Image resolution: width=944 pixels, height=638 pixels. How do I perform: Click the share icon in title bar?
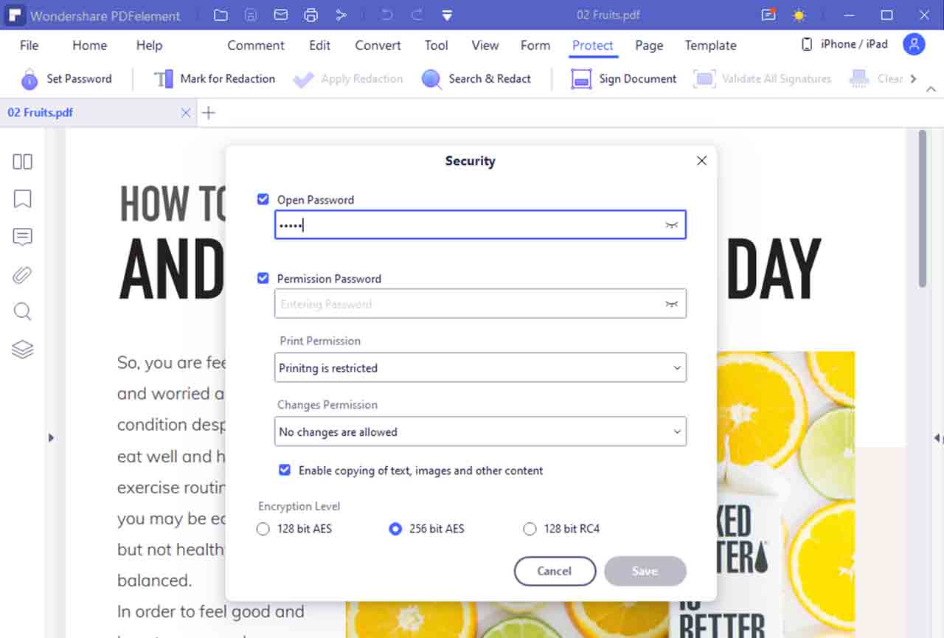pyautogui.click(x=340, y=15)
